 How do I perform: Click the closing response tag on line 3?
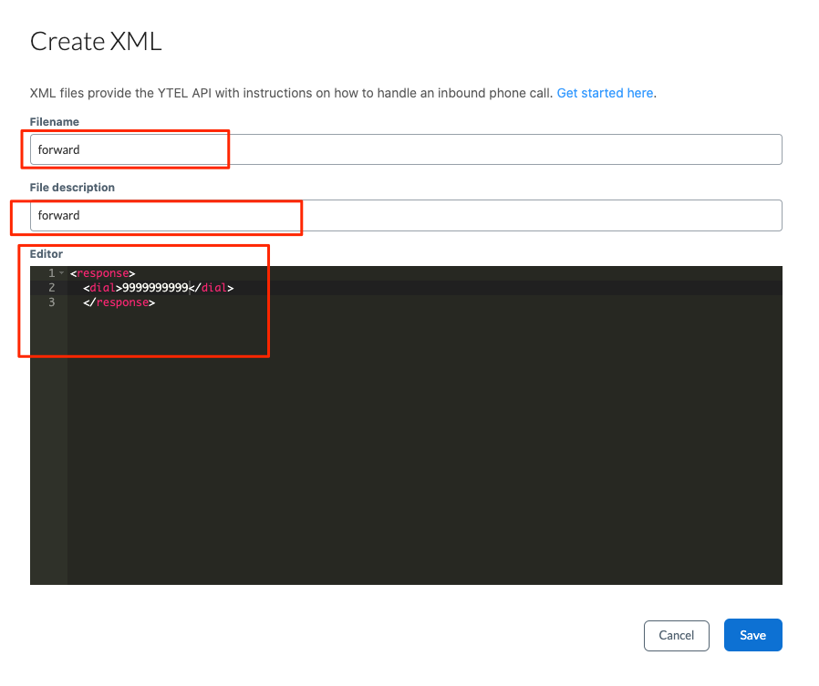pyautogui.click(x=119, y=302)
